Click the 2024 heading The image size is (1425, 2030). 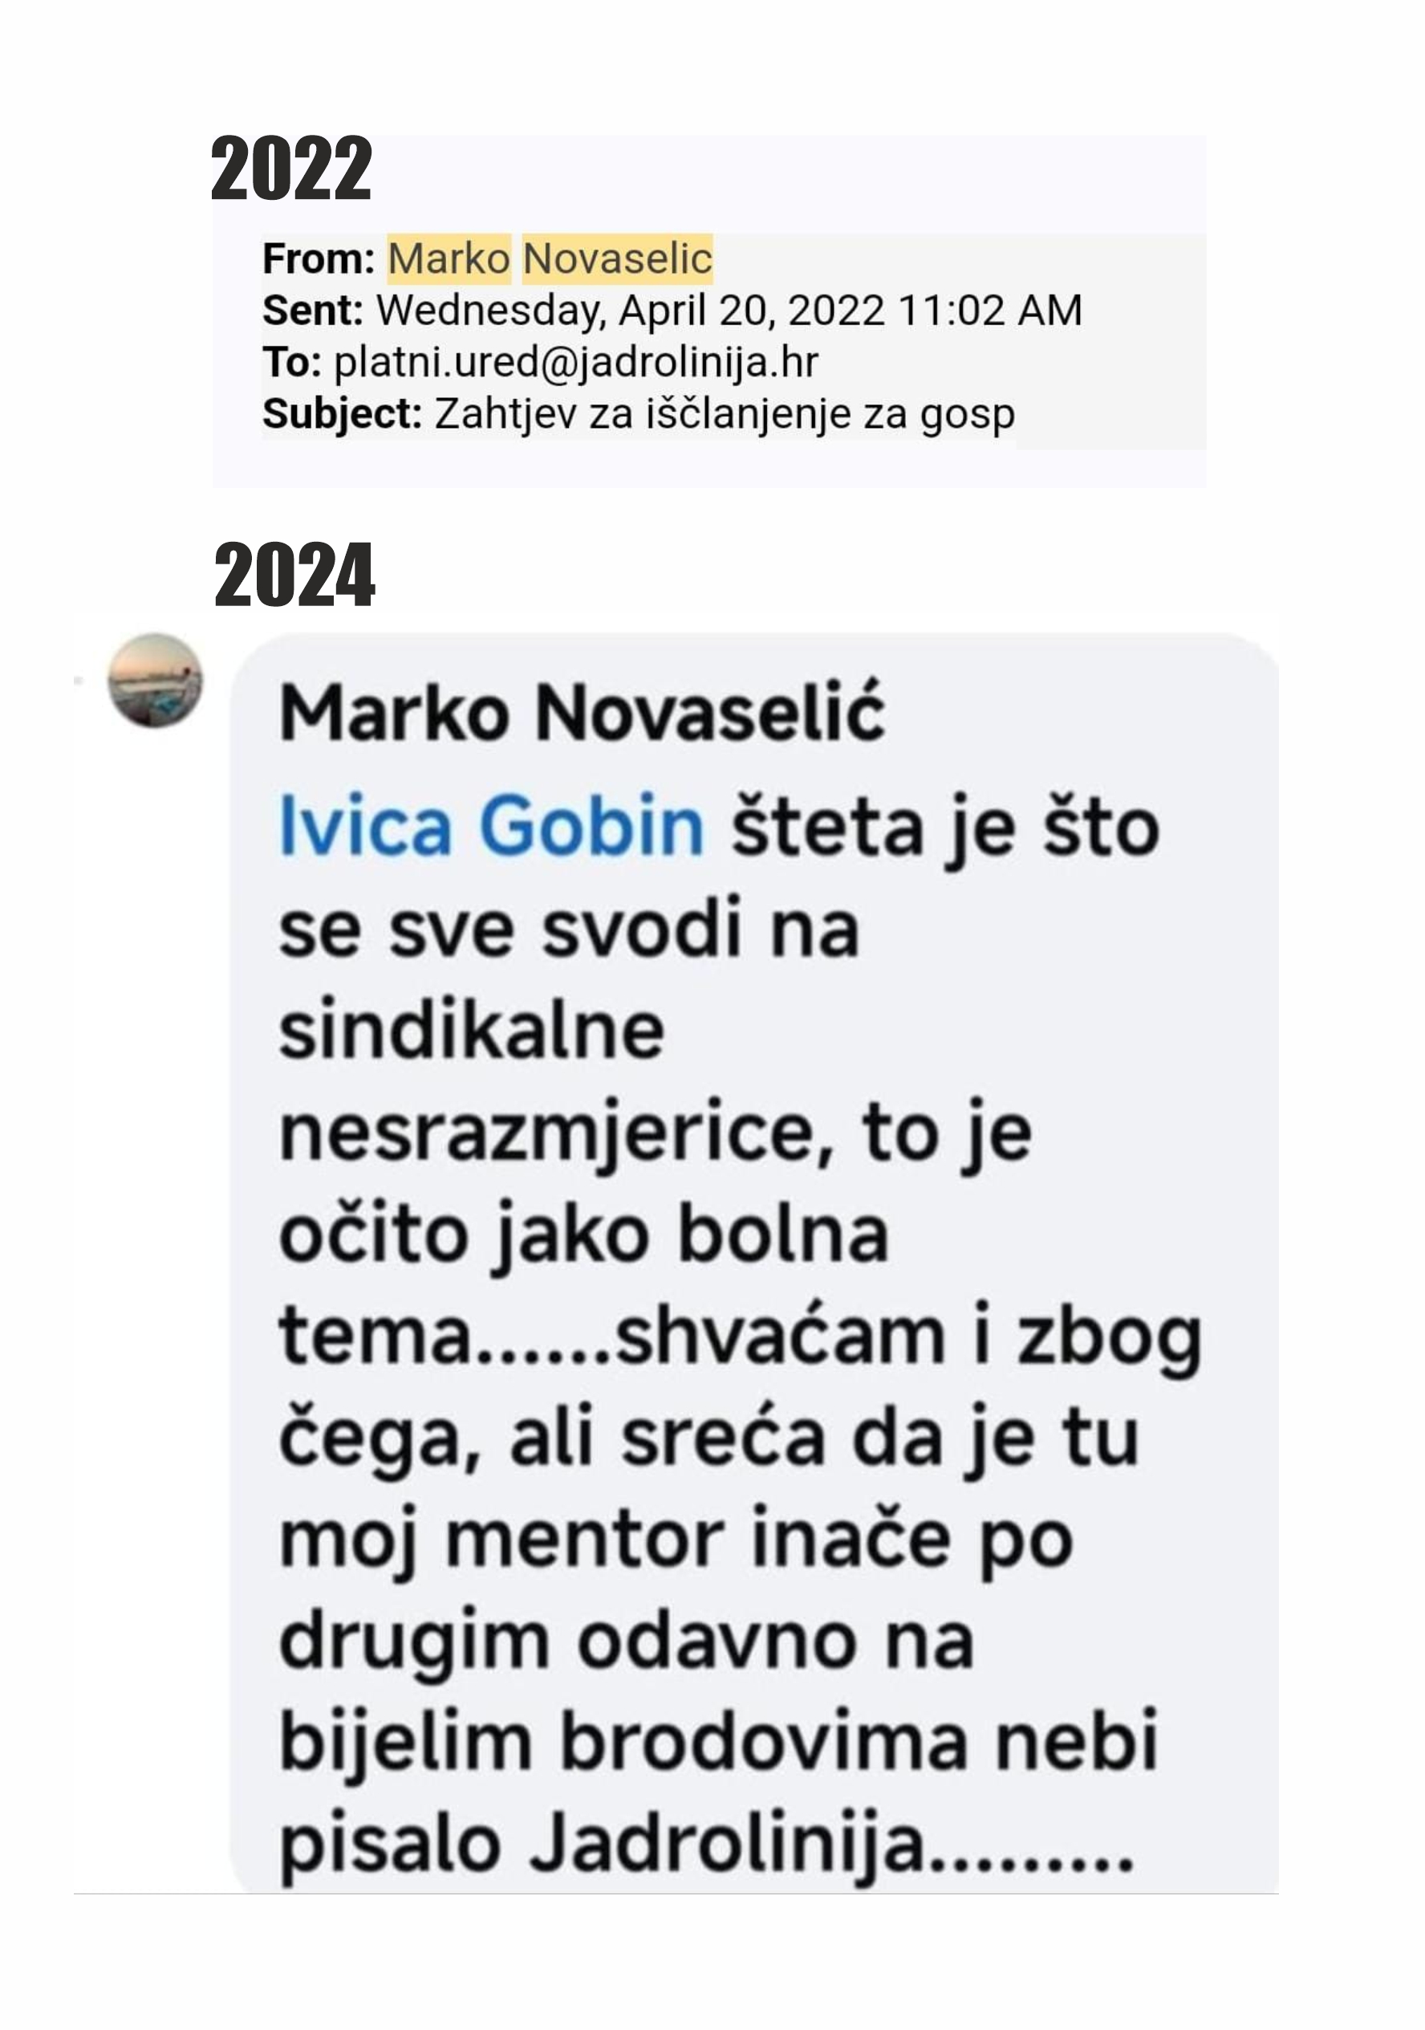click(294, 575)
